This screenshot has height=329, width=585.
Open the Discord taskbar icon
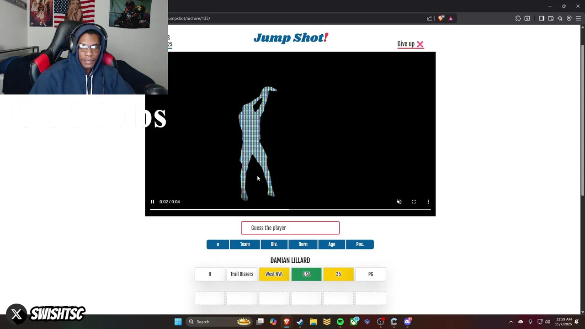[408, 322]
